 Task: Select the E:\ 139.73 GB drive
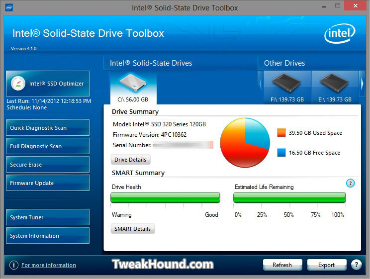click(335, 88)
